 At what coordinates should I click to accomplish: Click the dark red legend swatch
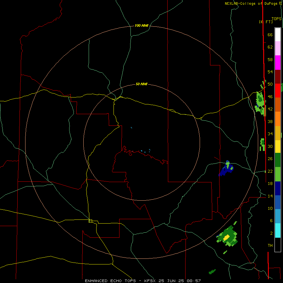[x=278, y=77]
